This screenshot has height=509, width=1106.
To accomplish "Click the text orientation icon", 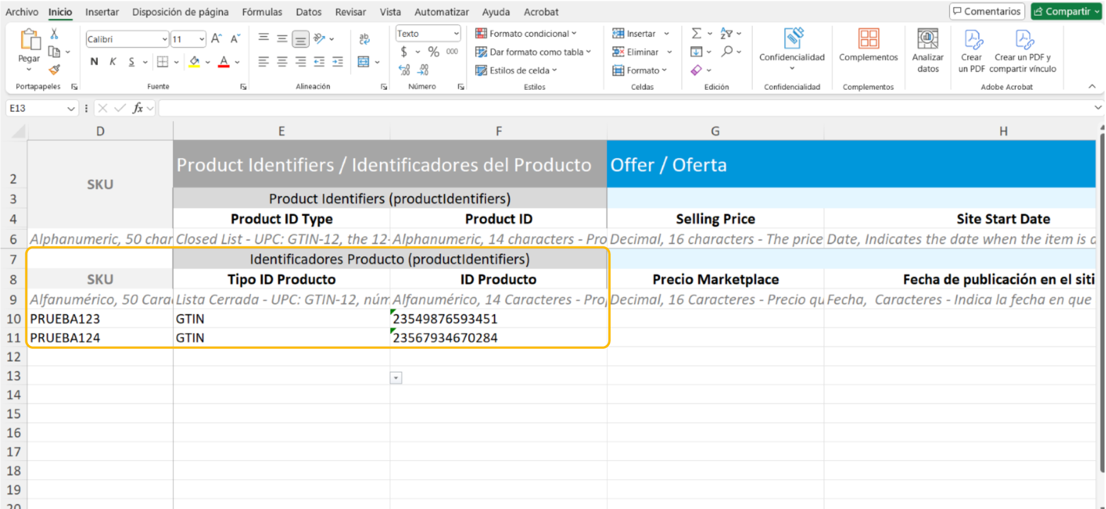I will click(320, 39).
